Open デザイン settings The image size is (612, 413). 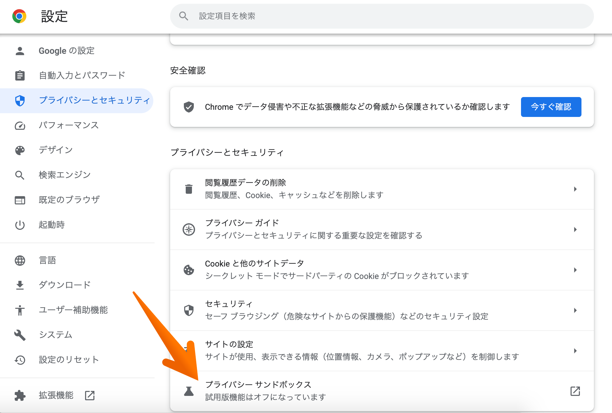(x=77, y=150)
